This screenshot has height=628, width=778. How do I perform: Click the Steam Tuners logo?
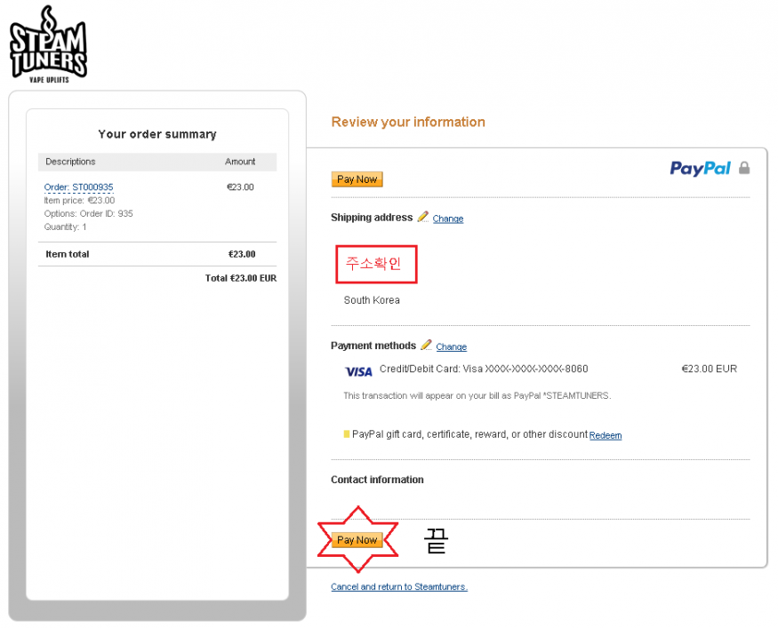tap(48, 44)
